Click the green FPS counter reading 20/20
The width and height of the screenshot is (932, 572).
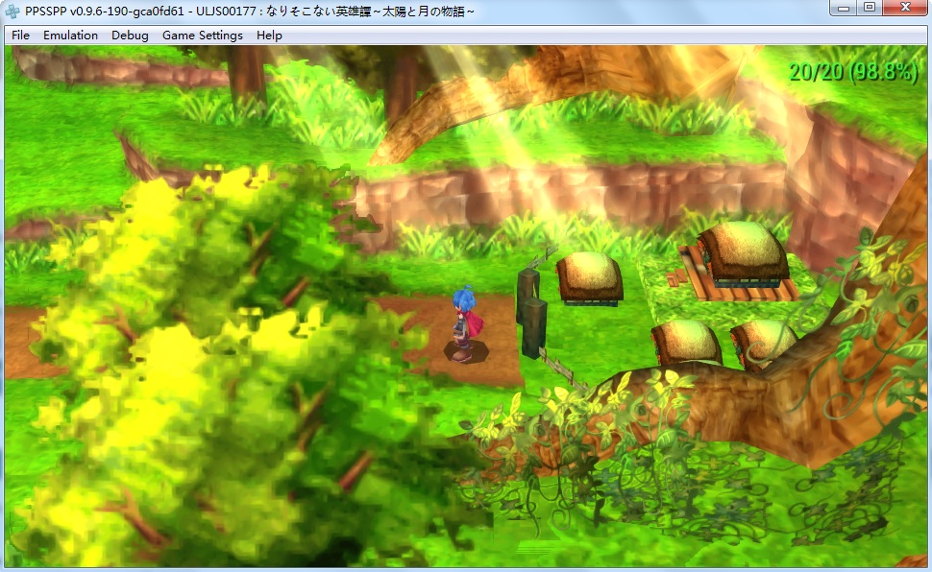(852, 72)
